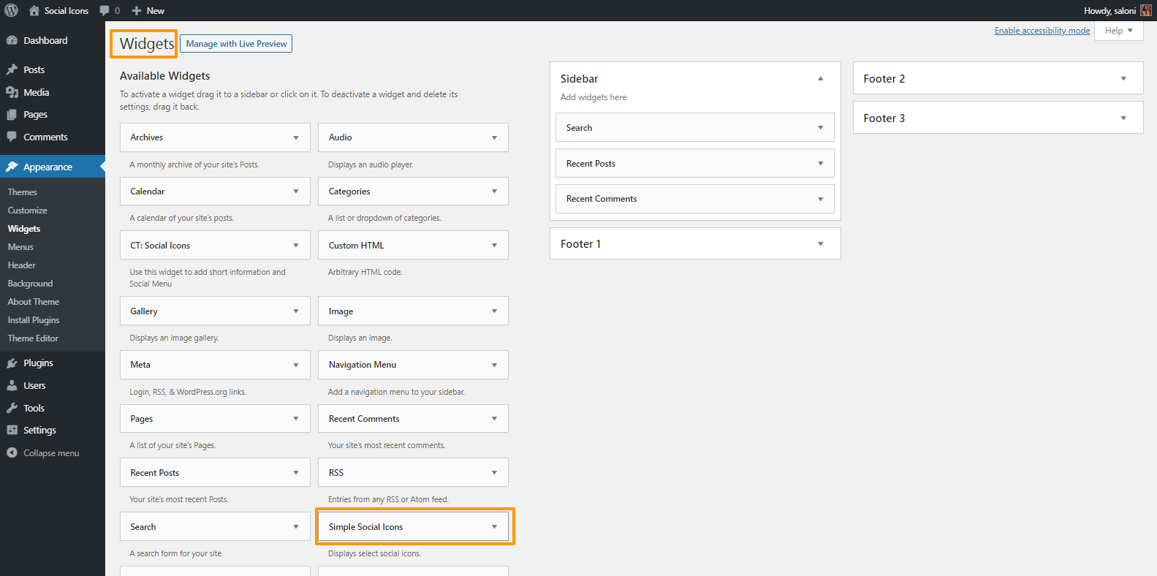1157x576 pixels.
Task: Expand the Gallery widget arrow
Action: pos(296,311)
